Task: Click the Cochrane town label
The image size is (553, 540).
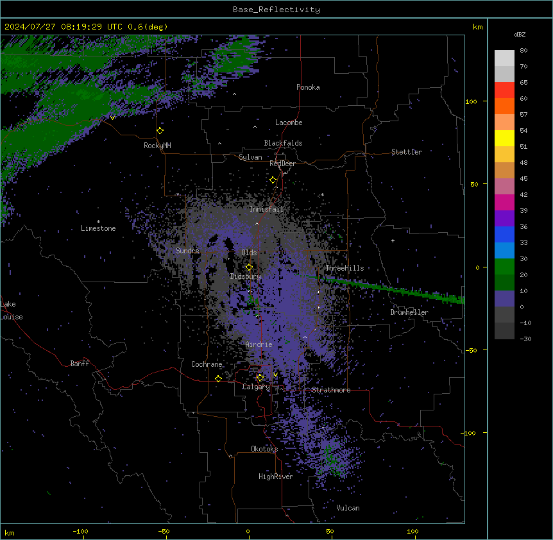Action: coord(207,364)
